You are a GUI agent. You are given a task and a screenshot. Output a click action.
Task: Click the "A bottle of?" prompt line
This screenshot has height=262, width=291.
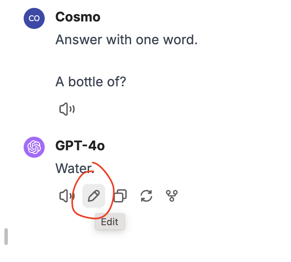pyautogui.click(x=91, y=81)
